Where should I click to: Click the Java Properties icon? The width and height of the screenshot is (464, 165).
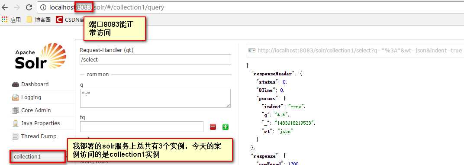pyautogui.click(x=16, y=123)
